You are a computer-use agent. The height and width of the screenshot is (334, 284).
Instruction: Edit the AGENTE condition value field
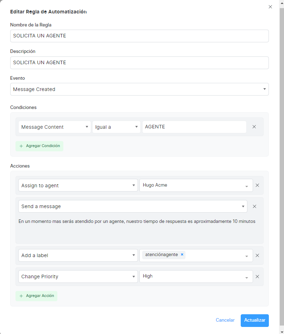click(194, 127)
